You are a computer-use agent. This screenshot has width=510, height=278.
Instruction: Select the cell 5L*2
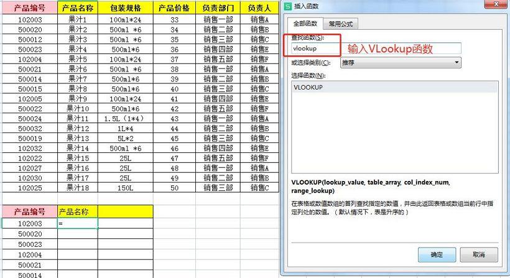point(125,138)
